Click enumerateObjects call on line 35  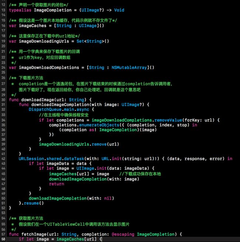pyautogui.click(x=99, y=125)
